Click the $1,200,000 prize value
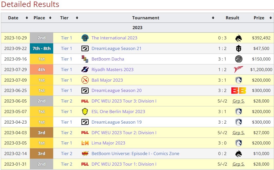The width and height of the screenshot is (274, 170). (261, 70)
